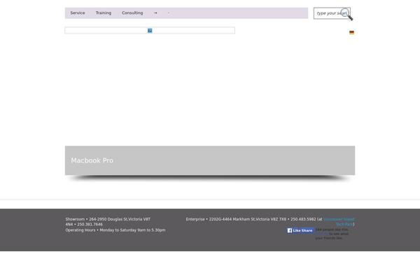Click the Facebook Like button
Image resolution: width=420 pixels, height=280 pixels.
coord(297,230)
